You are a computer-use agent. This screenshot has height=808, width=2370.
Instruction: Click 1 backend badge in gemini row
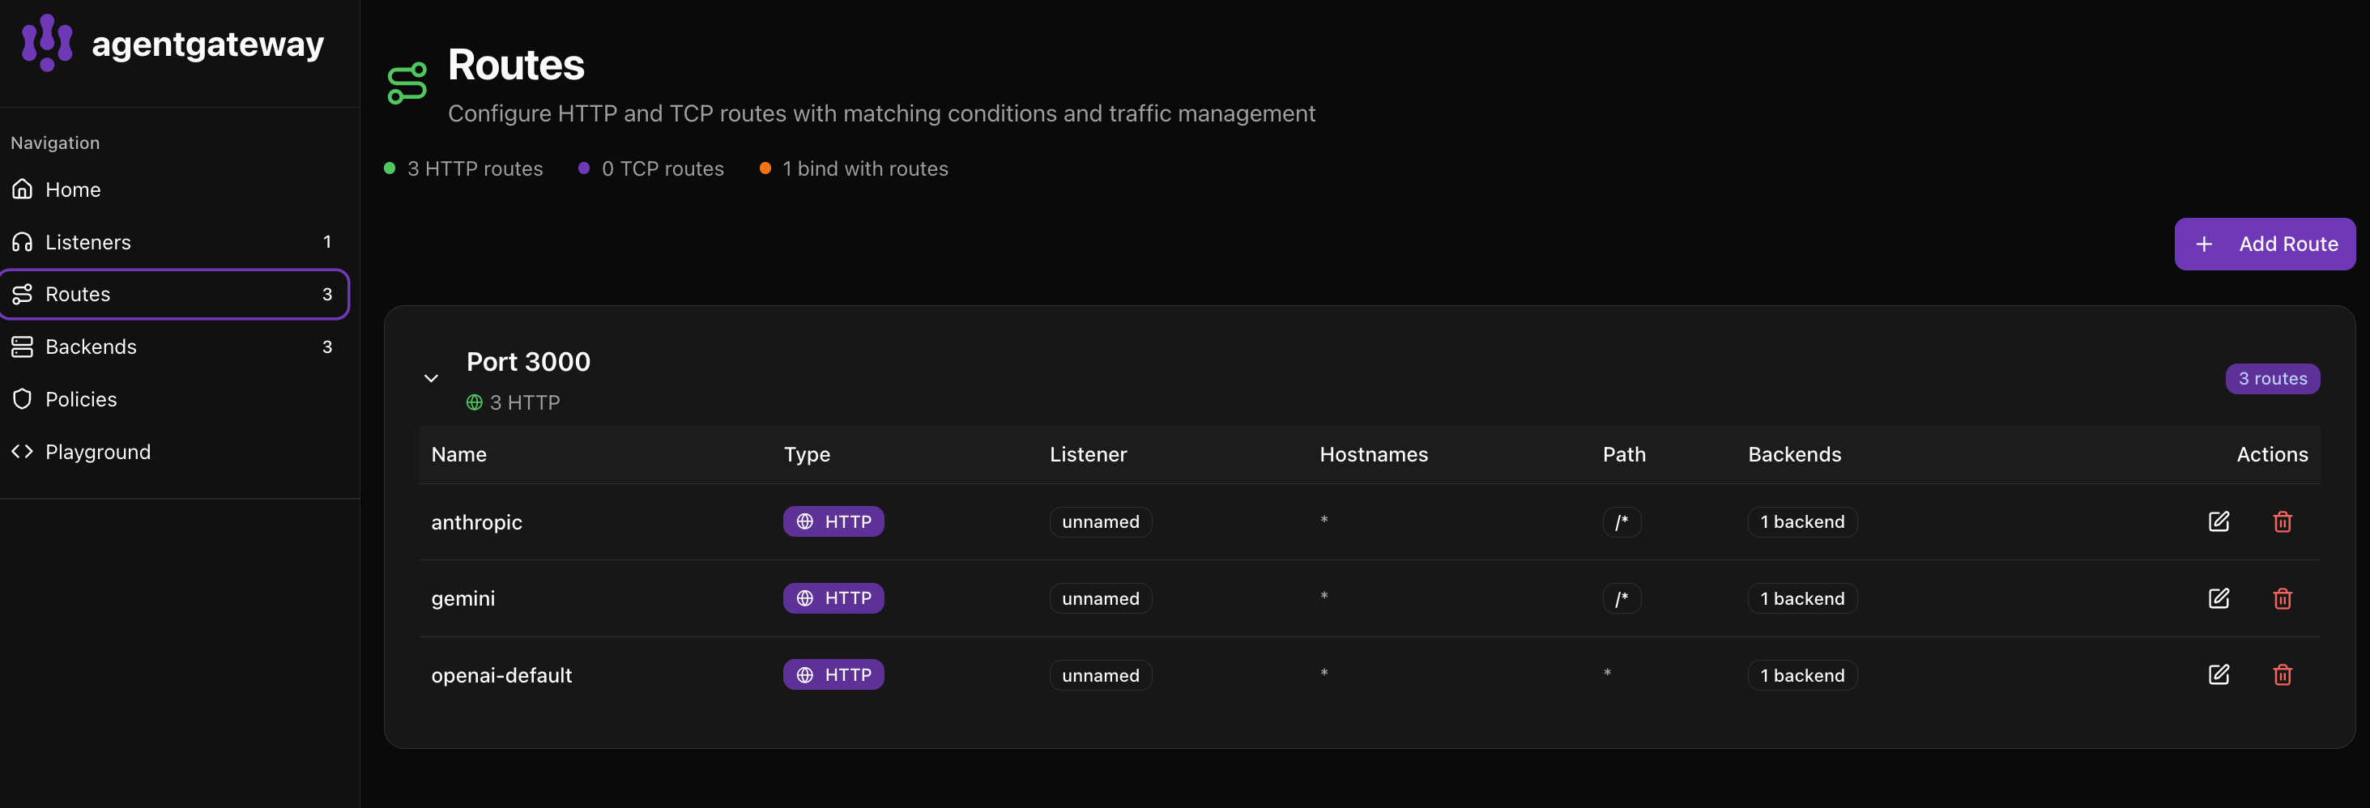click(1801, 598)
